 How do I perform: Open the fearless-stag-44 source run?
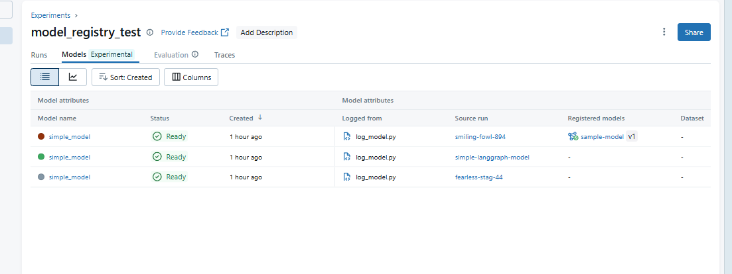478,177
